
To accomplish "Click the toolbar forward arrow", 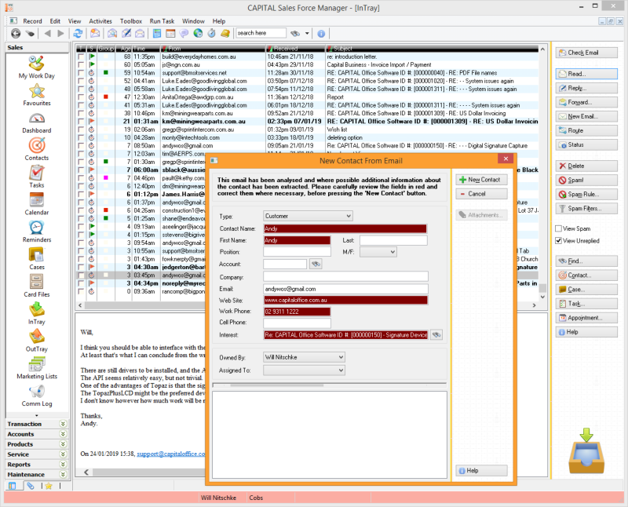I will click(x=60, y=33).
